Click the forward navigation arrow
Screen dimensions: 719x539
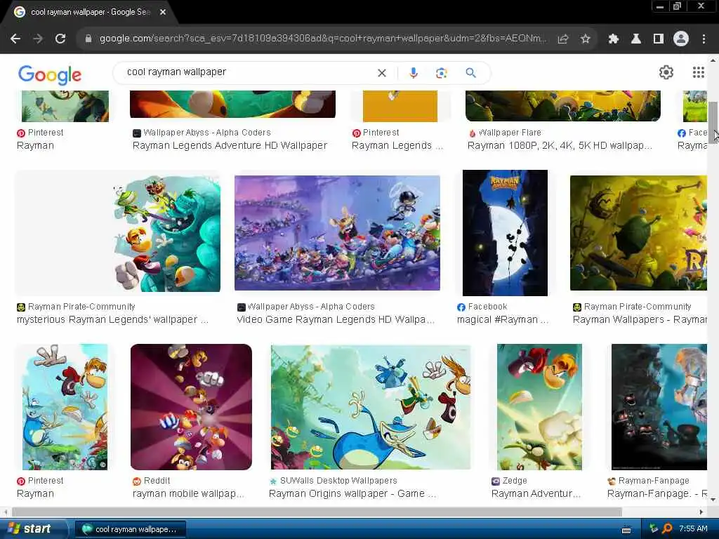38,39
